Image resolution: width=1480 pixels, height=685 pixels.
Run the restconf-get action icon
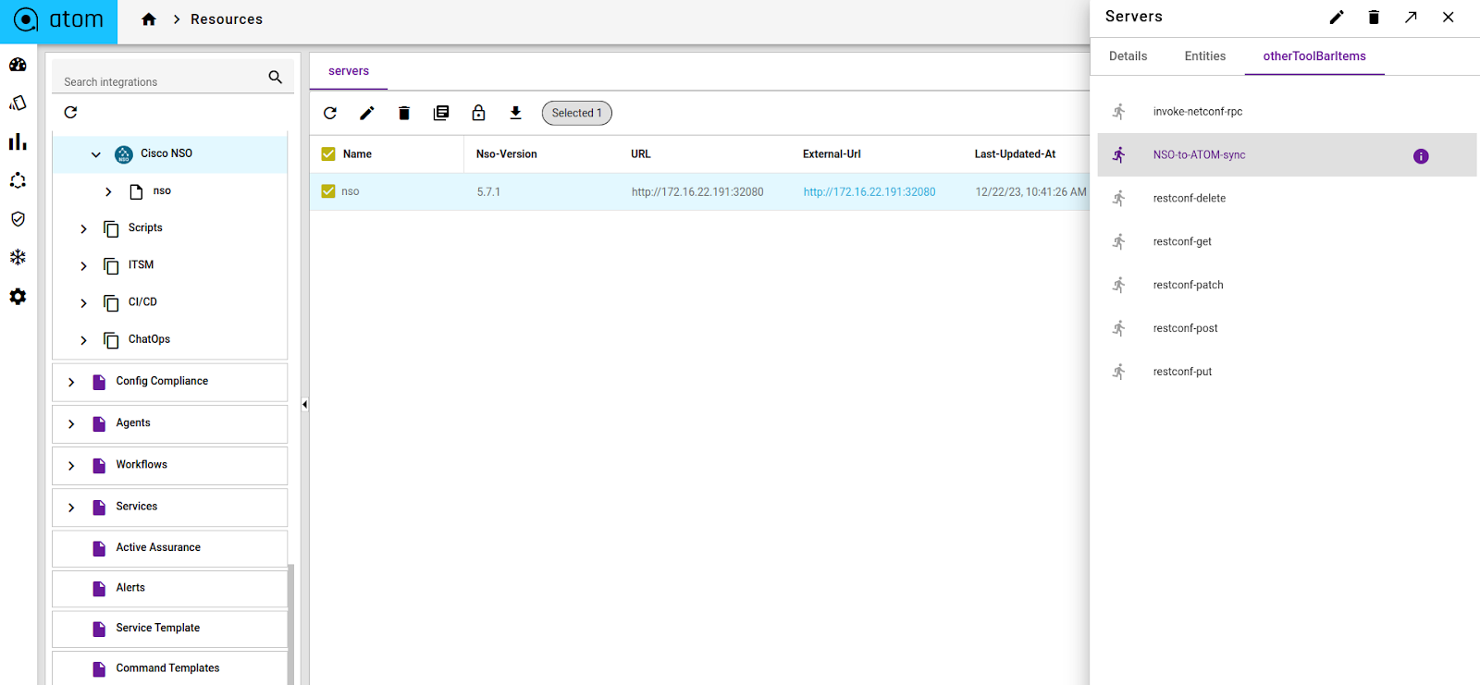(1119, 242)
